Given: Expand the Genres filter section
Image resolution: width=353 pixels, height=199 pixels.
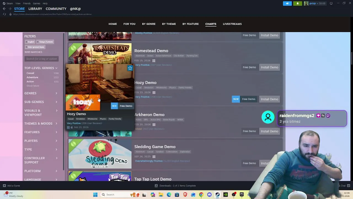Looking at the screenshot, I should 41,93.
